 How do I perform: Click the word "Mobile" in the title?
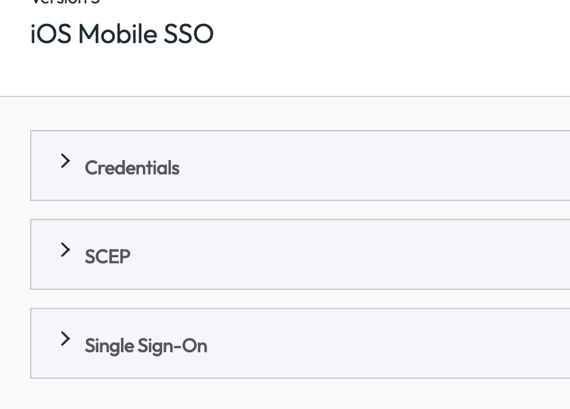(117, 34)
